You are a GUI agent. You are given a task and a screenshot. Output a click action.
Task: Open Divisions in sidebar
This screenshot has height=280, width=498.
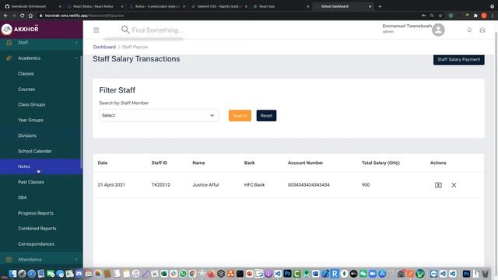point(27,135)
